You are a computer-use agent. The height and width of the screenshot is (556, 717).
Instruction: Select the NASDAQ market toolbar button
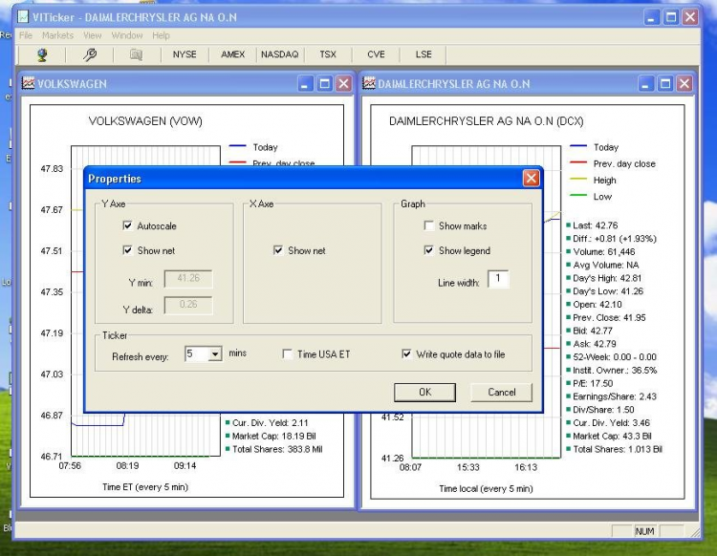280,54
